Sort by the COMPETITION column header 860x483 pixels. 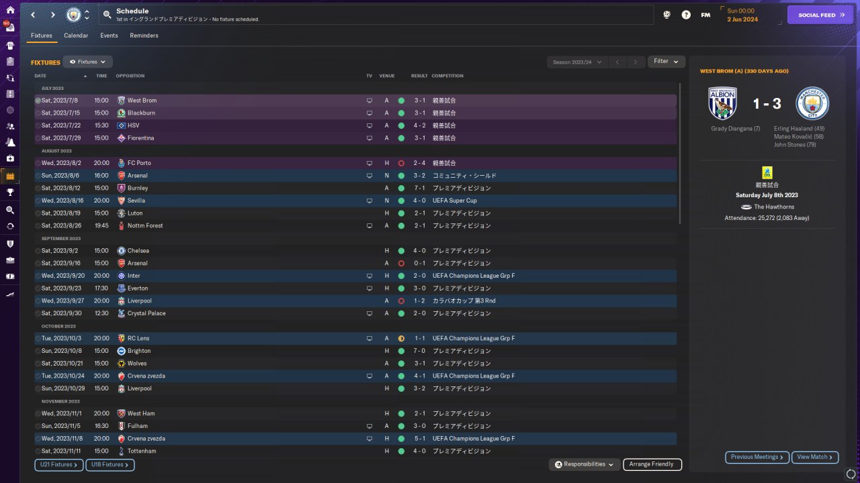[x=447, y=76]
